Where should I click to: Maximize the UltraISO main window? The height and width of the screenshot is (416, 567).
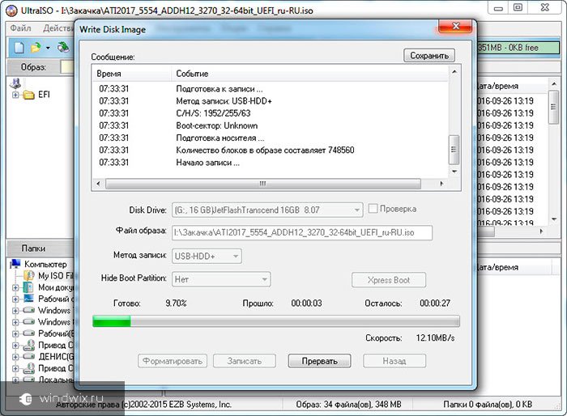tap(518, 7)
